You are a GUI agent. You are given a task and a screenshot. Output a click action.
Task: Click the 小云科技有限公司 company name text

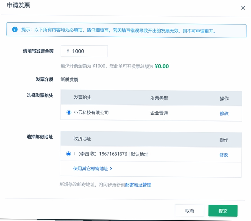[x=91, y=113]
